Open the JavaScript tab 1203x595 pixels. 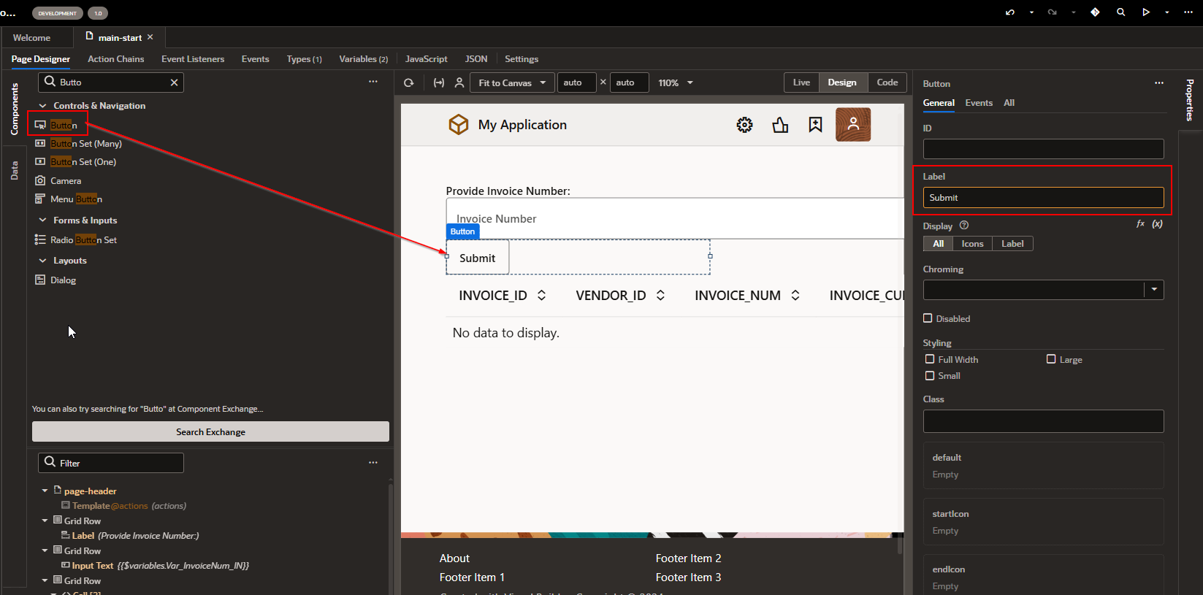[426, 59]
